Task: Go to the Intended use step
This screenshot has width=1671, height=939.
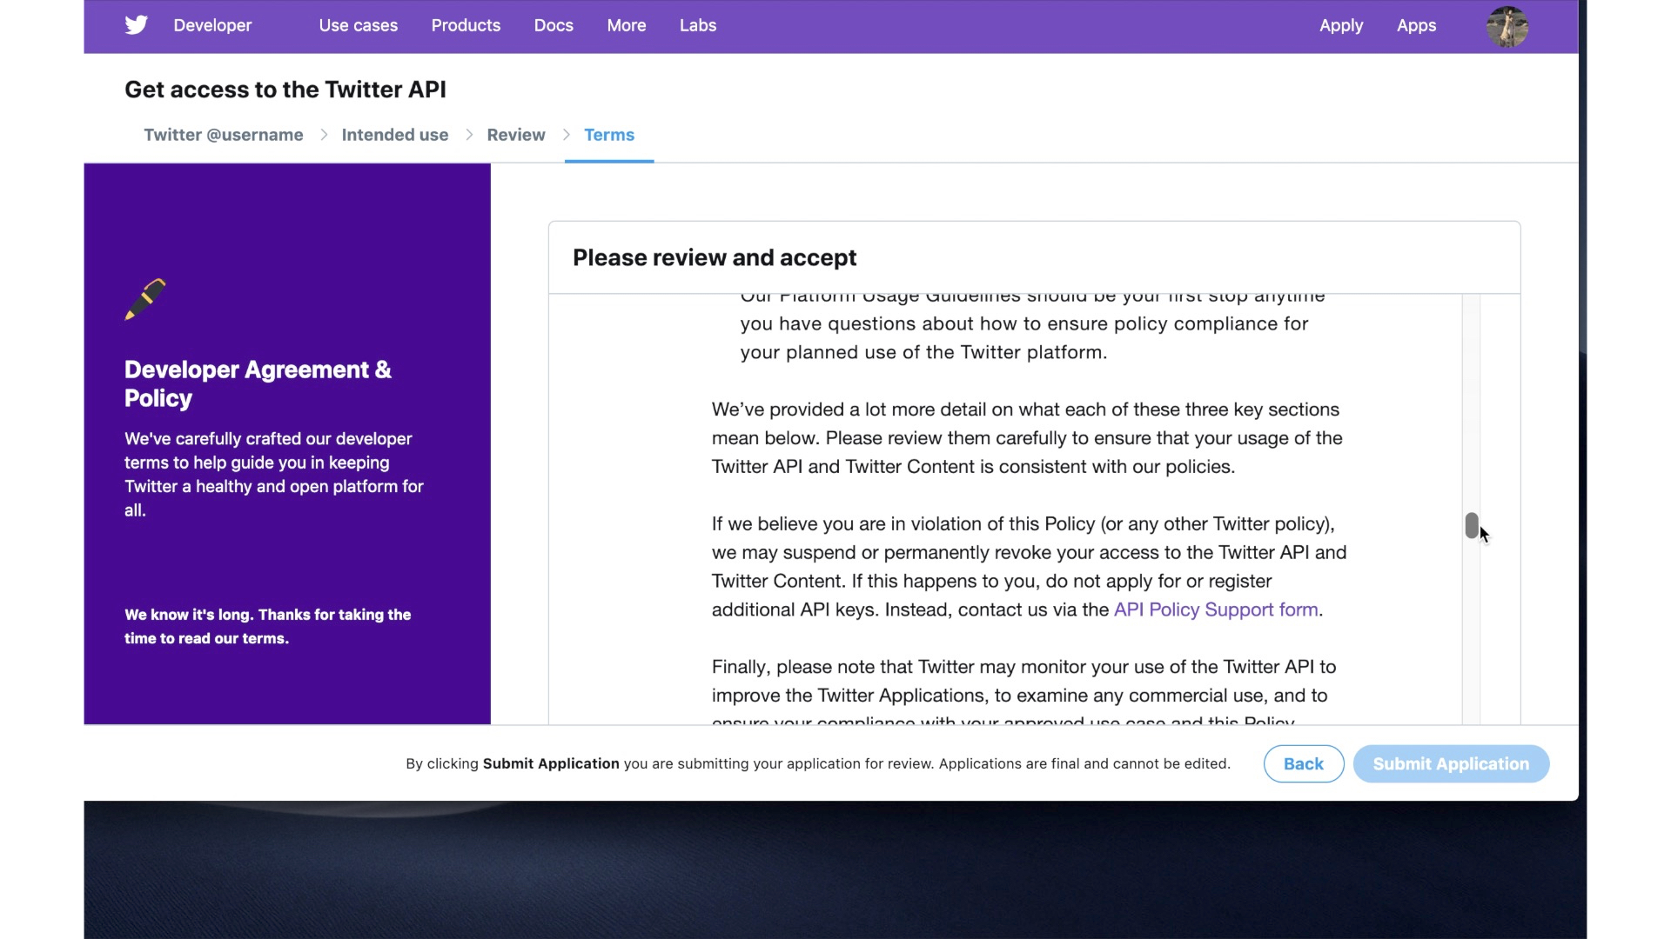Action: (395, 135)
